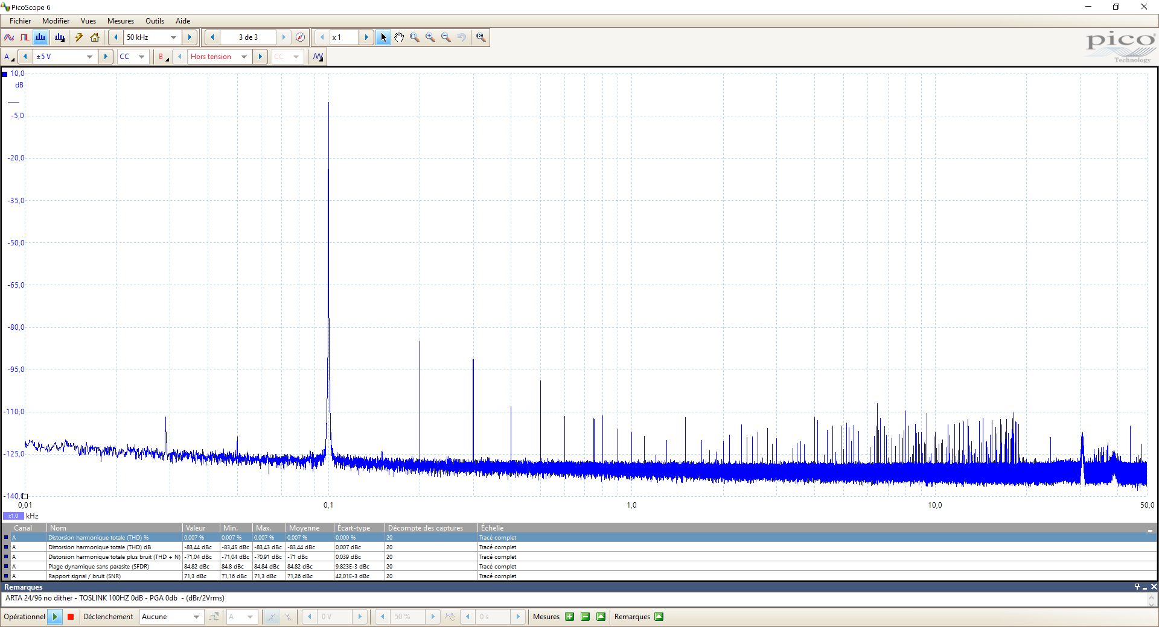Select the hand pan tool
1159x627 pixels.
399,37
